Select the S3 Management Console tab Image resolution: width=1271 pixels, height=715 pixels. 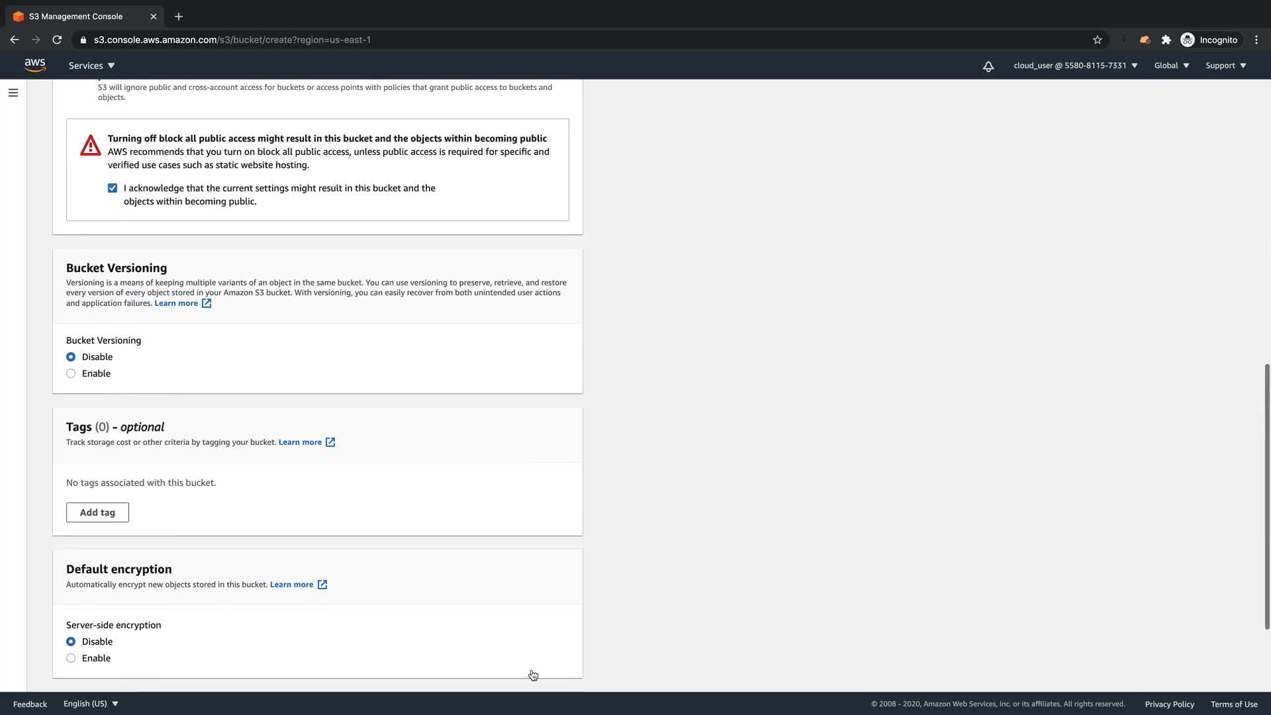(75, 17)
